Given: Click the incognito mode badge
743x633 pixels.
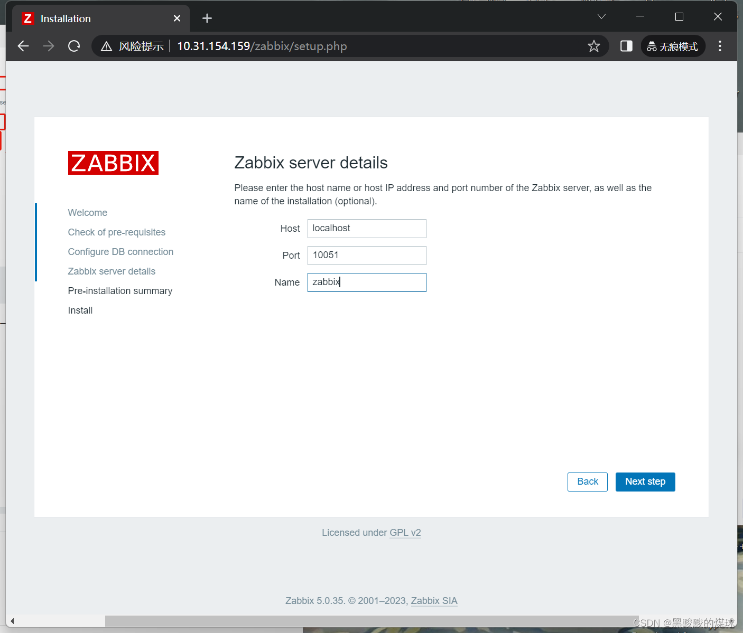Looking at the screenshot, I should coord(673,46).
